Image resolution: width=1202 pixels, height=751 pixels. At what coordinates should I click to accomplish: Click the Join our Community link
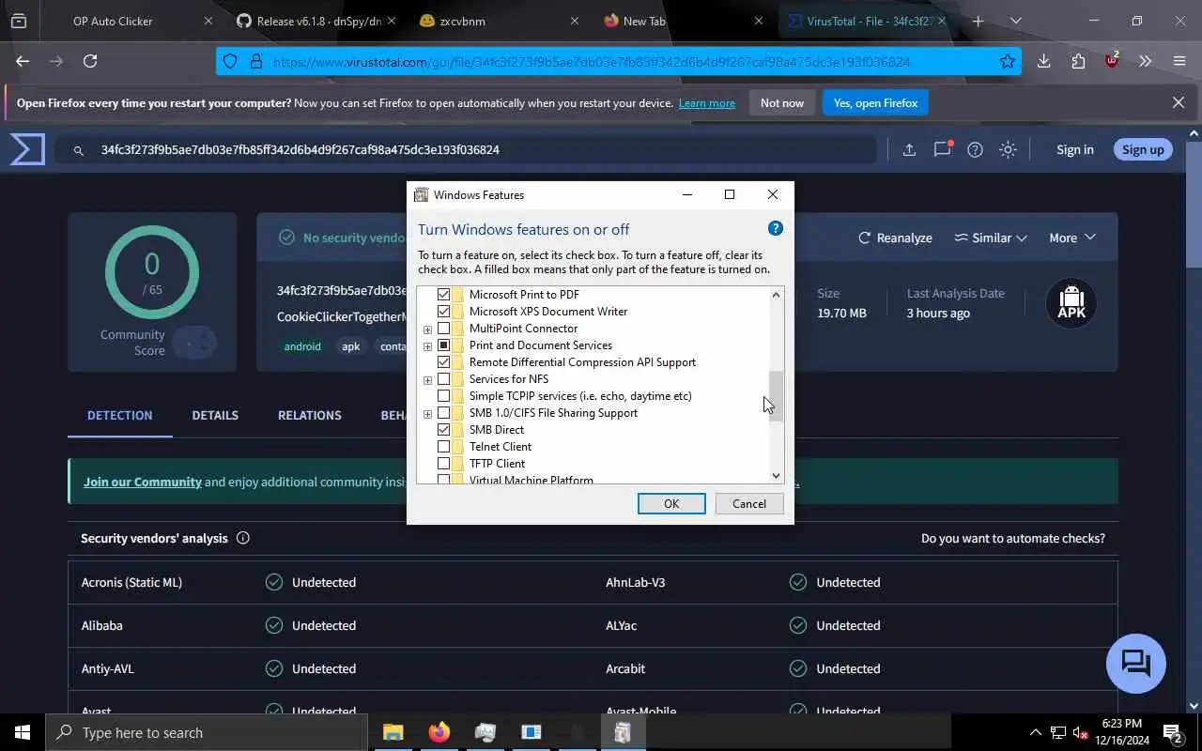pyautogui.click(x=143, y=482)
